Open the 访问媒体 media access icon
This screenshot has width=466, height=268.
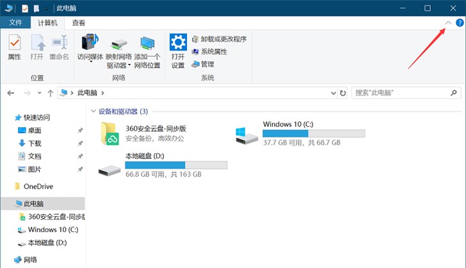(90, 43)
